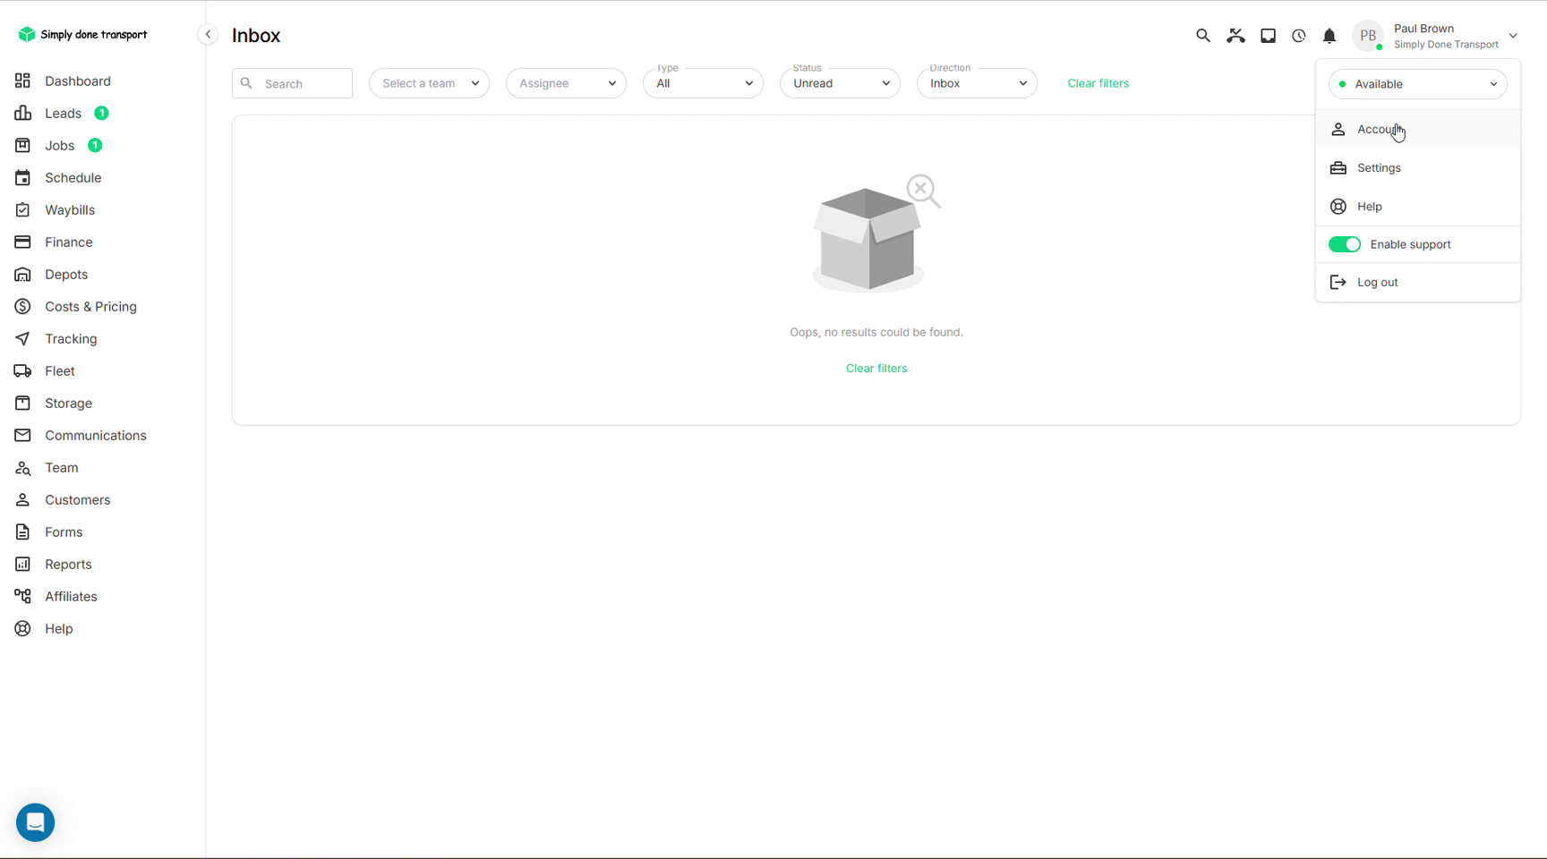Click the Schedule calendar icon

pyautogui.click(x=22, y=177)
